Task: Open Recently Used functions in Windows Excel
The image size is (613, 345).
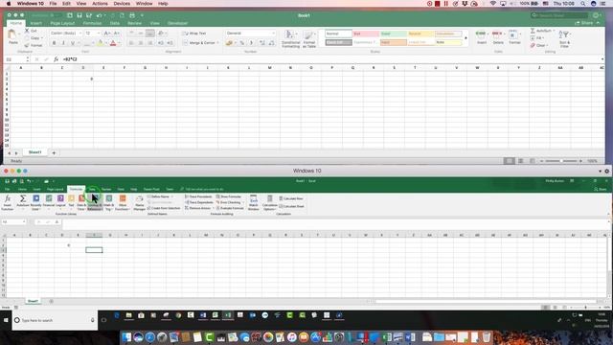Action: click(x=36, y=202)
